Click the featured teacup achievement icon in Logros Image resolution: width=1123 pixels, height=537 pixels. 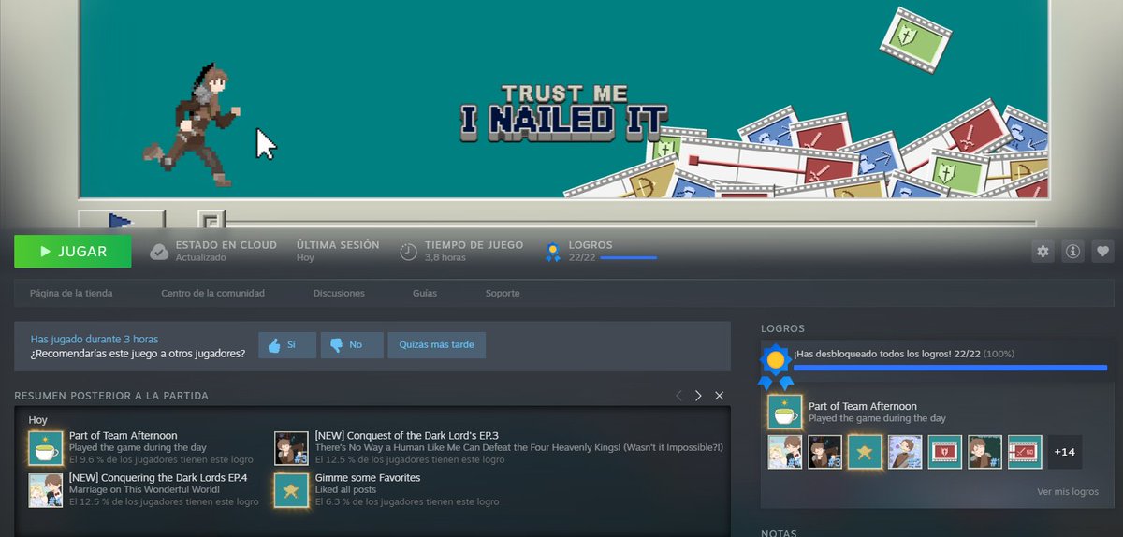(x=784, y=413)
